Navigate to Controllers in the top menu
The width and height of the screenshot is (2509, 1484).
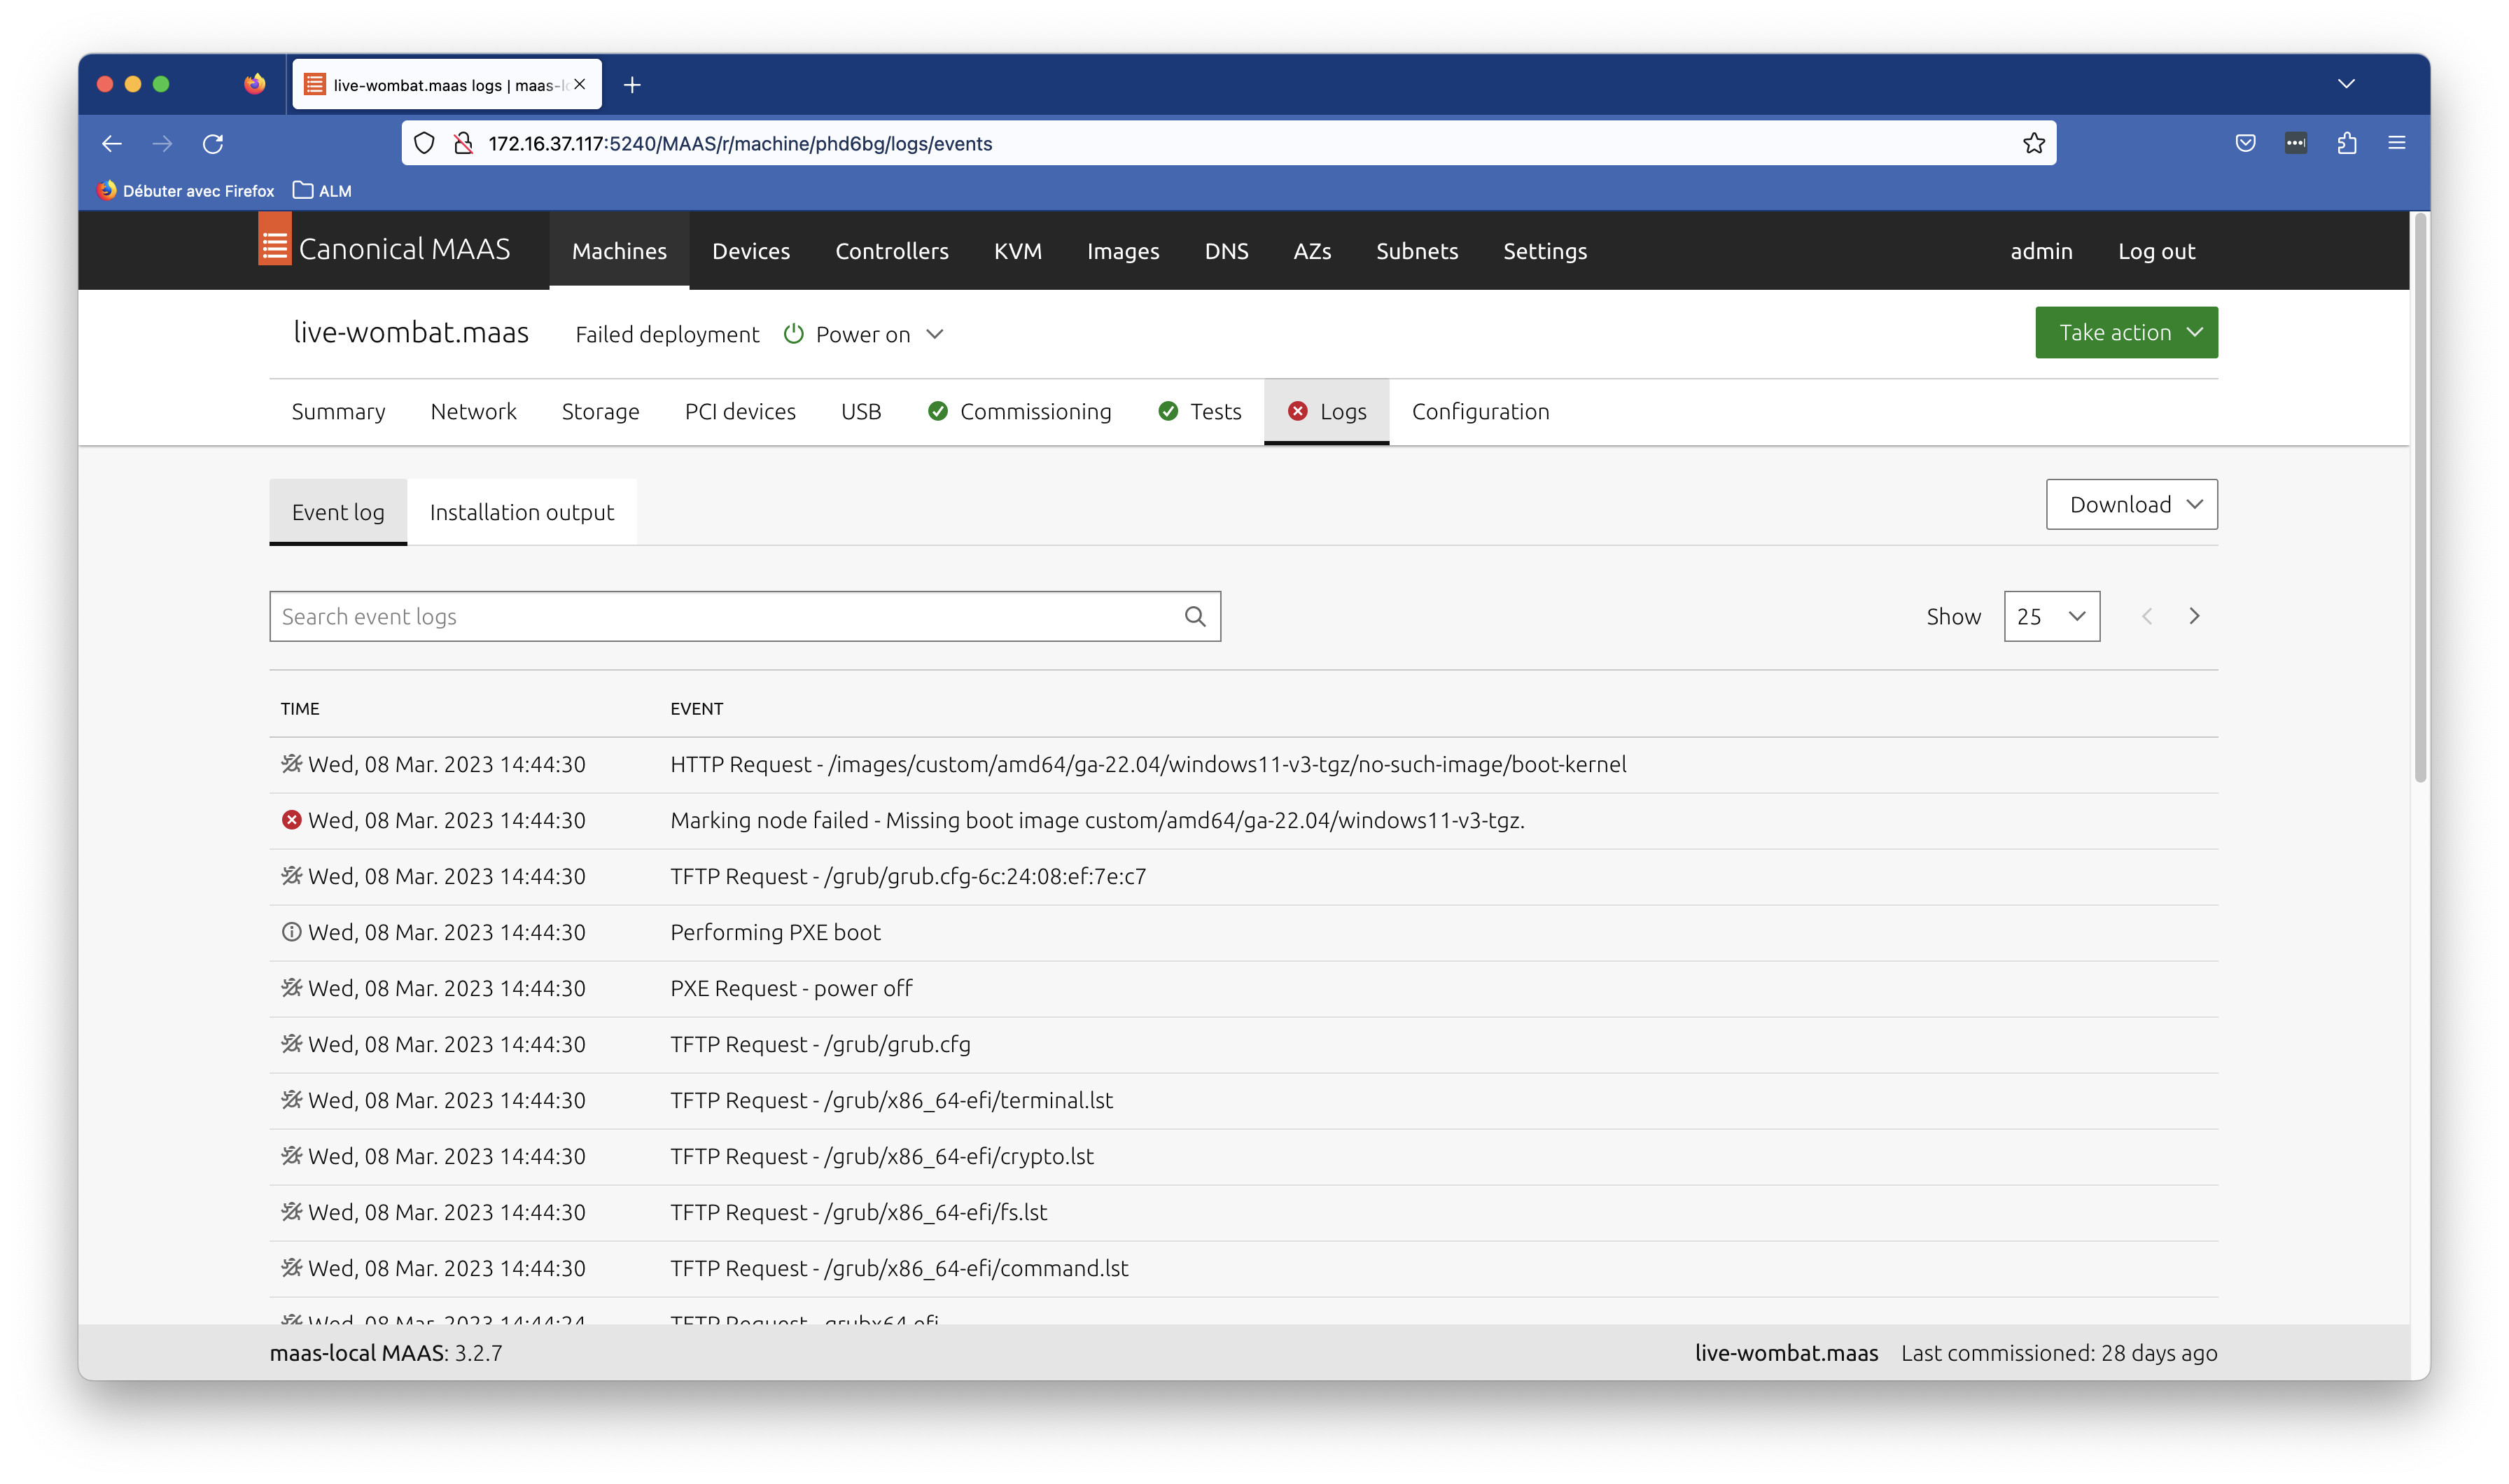(891, 251)
